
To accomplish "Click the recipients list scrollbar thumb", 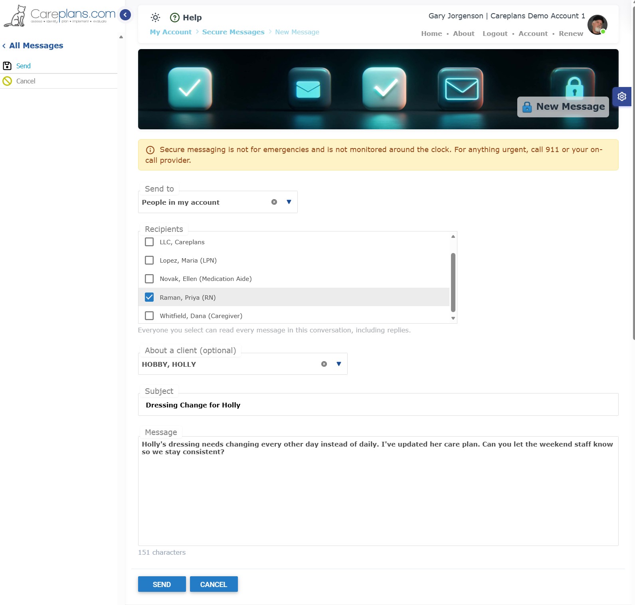I will coord(453,283).
